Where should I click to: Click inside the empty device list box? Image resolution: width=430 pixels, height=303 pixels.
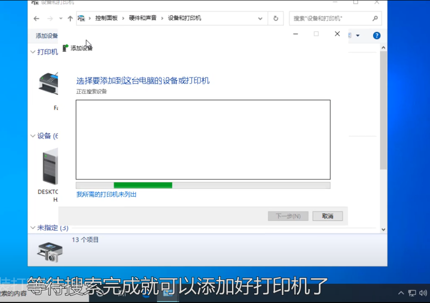click(203, 139)
